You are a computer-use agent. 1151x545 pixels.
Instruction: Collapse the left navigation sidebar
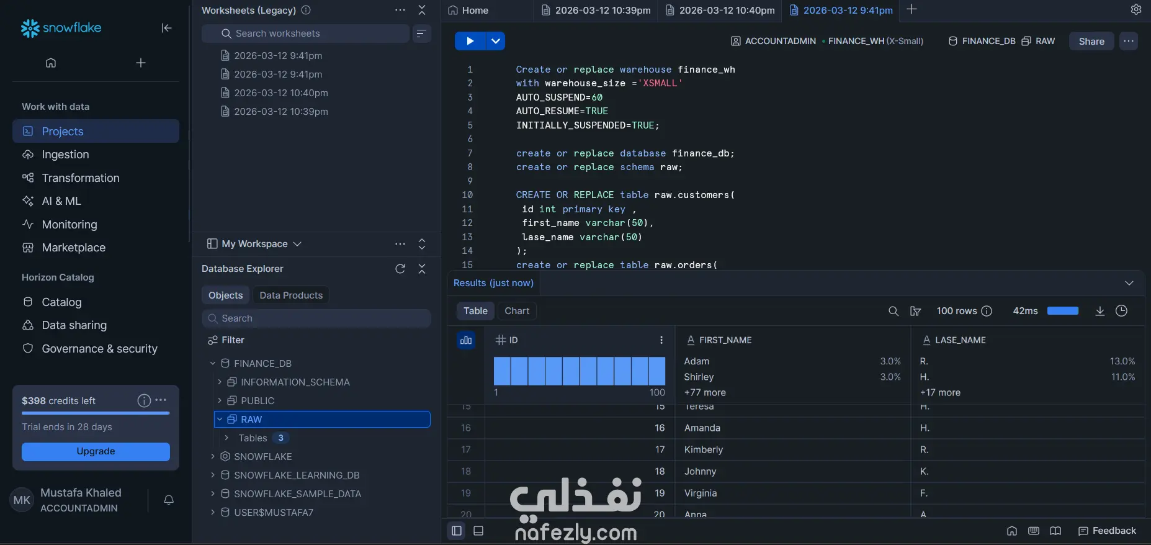pos(166,28)
